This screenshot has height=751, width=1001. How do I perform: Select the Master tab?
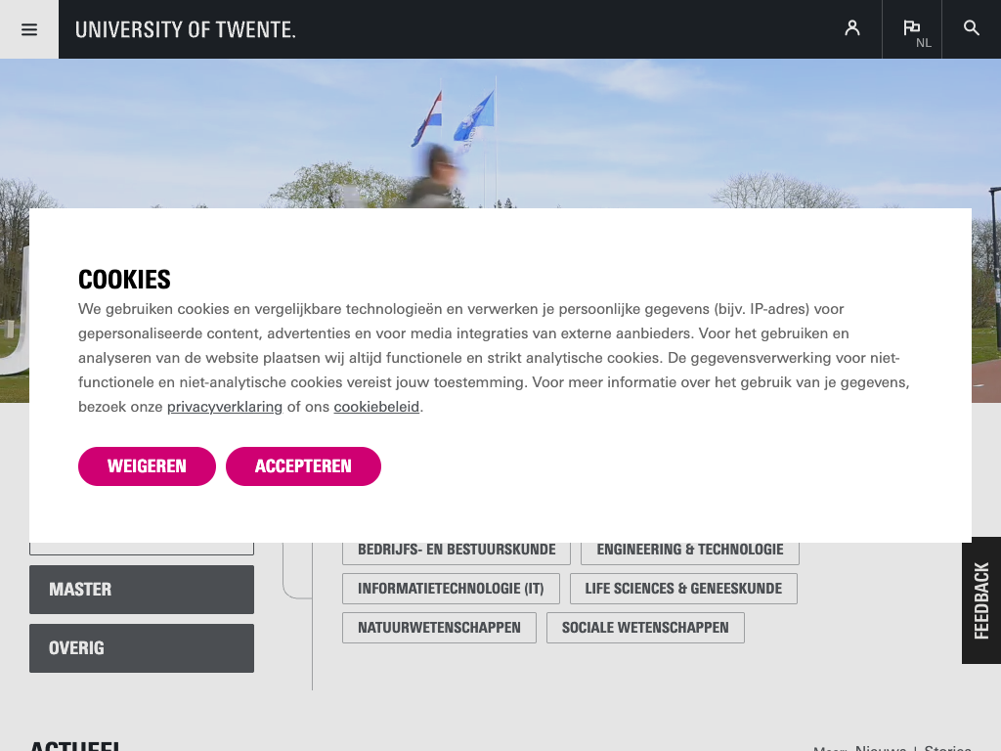pos(142,590)
